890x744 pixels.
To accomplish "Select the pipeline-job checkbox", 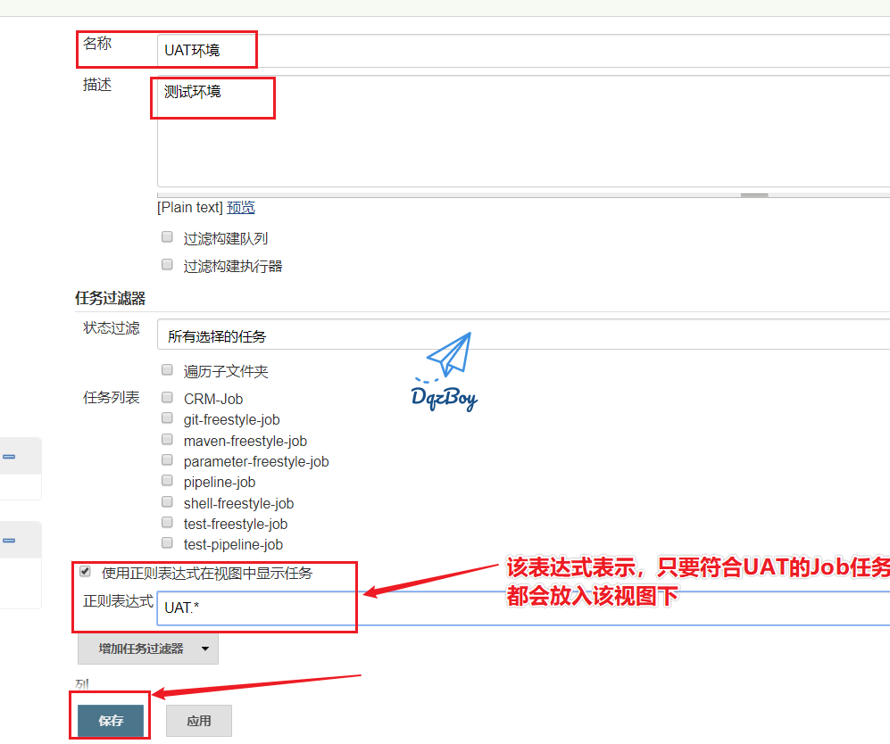I will (167, 481).
